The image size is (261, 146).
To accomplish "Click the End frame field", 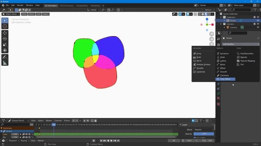I will pyautogui.click(x=207, y=141).
